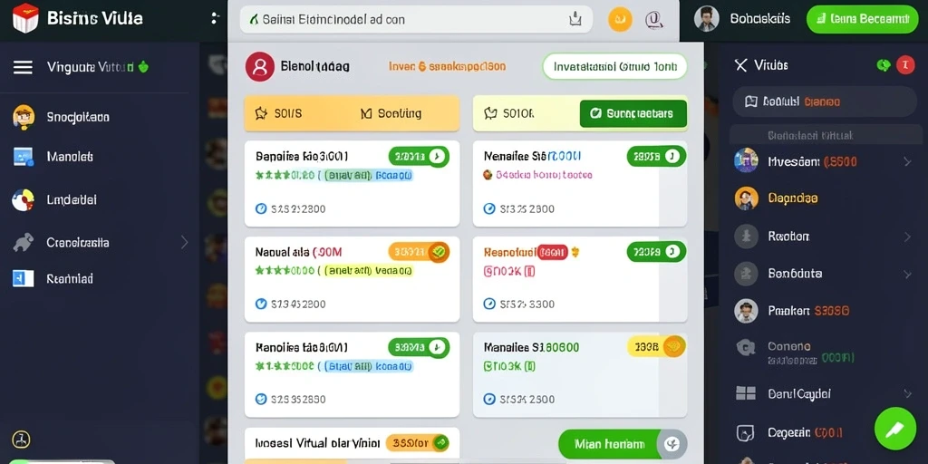Click the green Sunnqctactars button
The image size is (928, 464).
[x=633, y=113]
